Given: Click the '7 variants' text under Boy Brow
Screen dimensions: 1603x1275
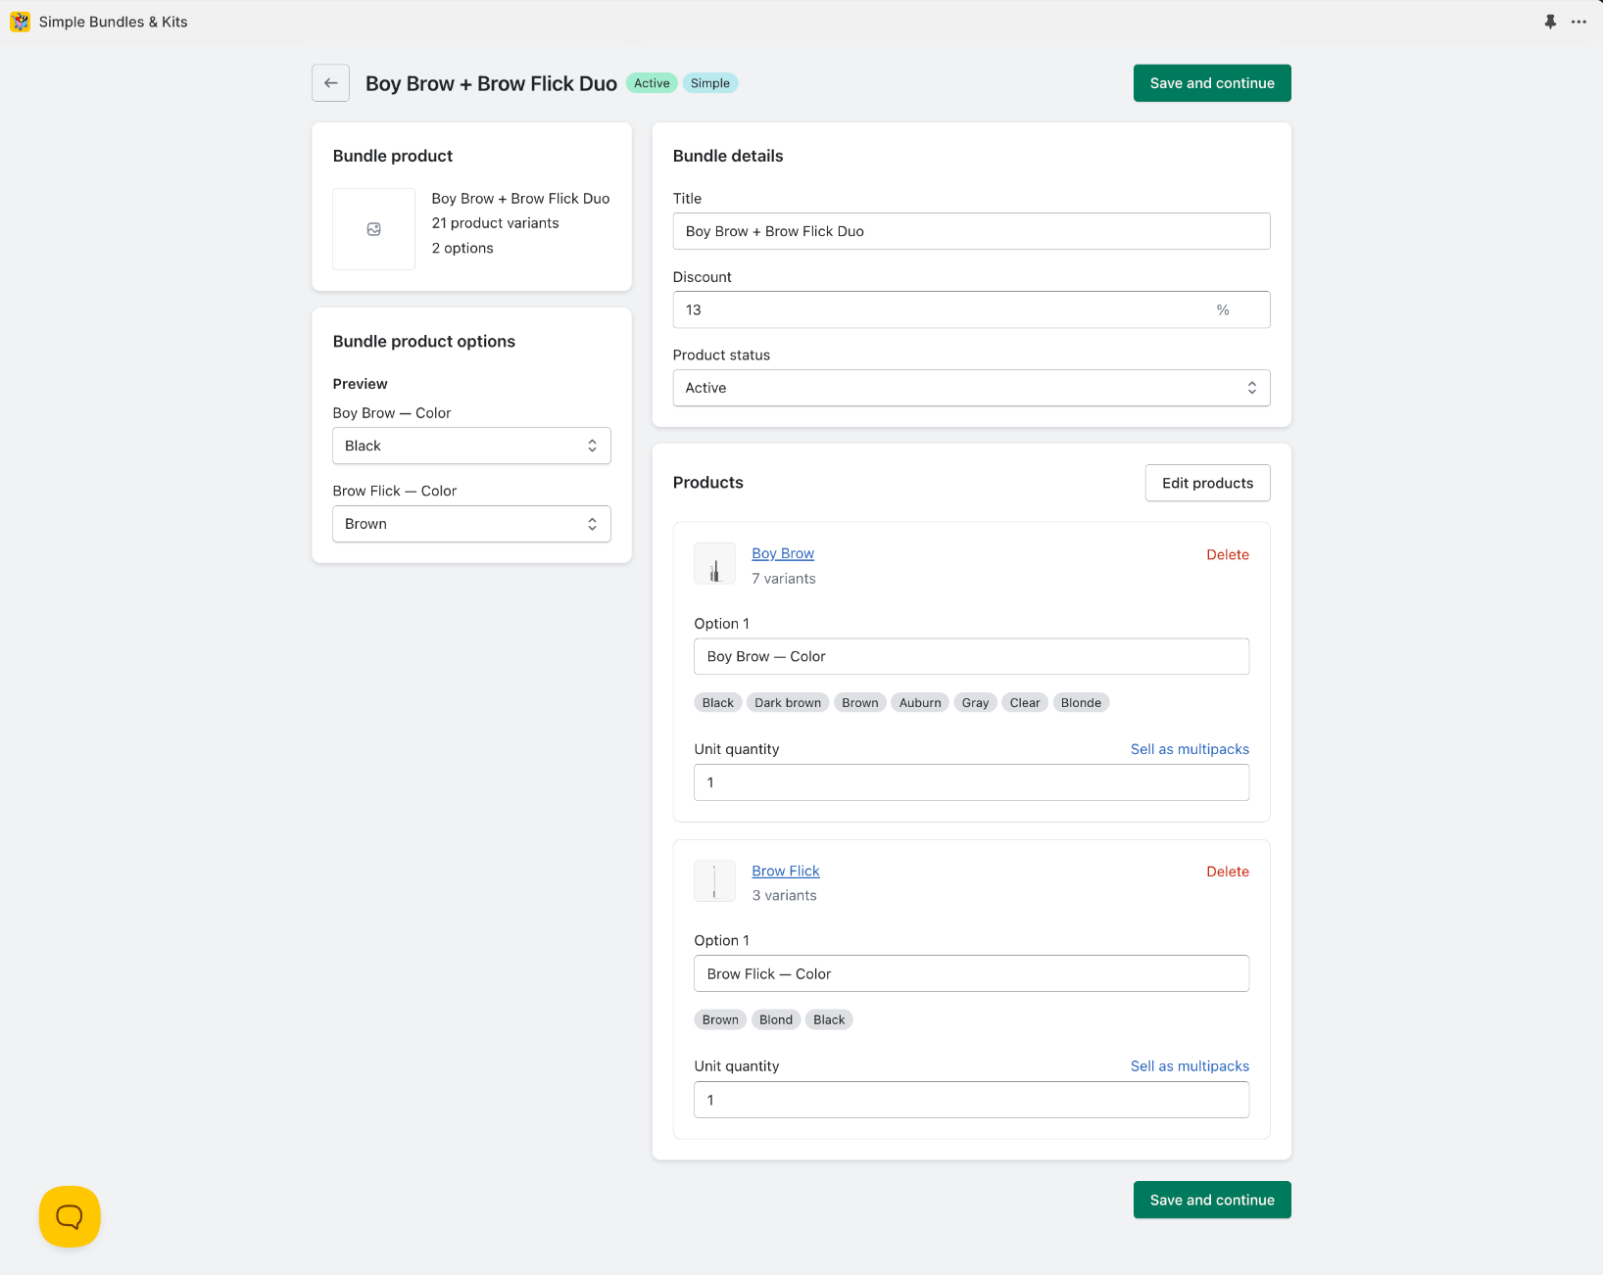Looking at the screenshot, I should pos(784,579).
